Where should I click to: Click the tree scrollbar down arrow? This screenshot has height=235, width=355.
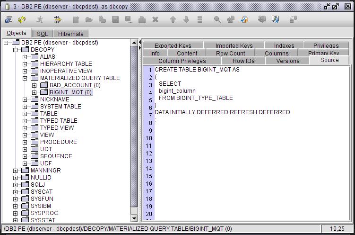[134, 218]
